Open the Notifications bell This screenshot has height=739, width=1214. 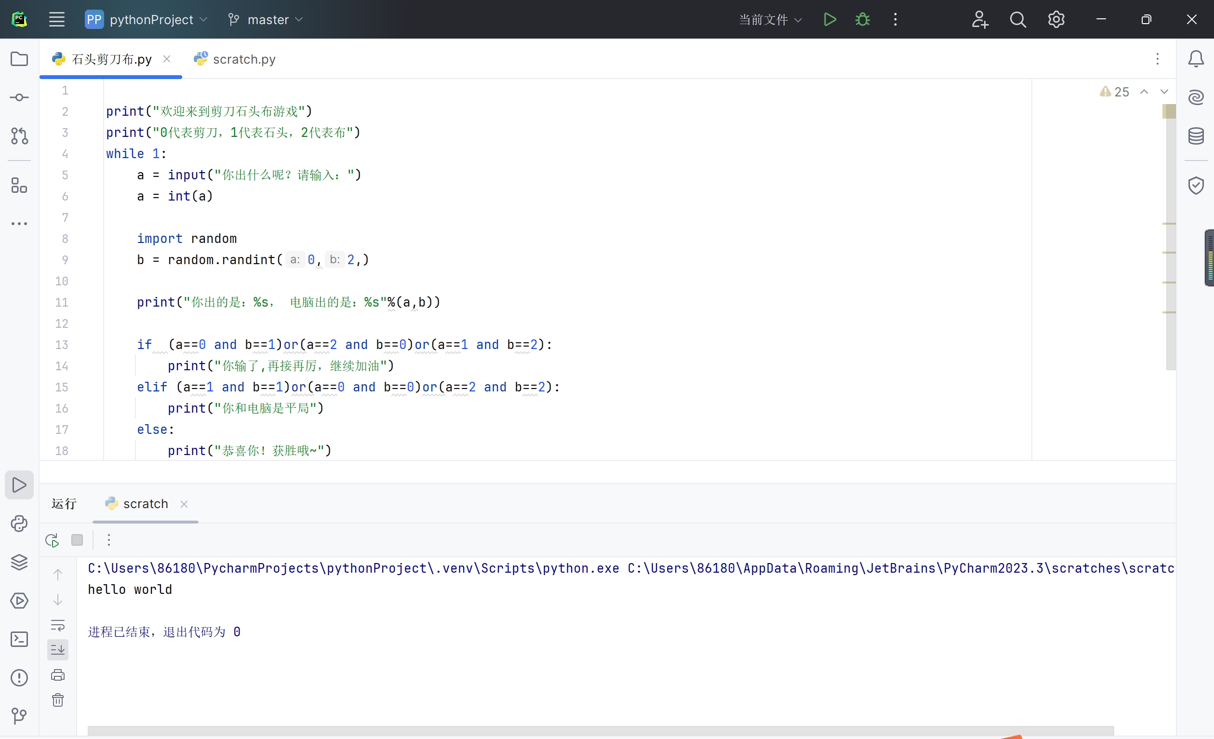tap(1196, 59)
